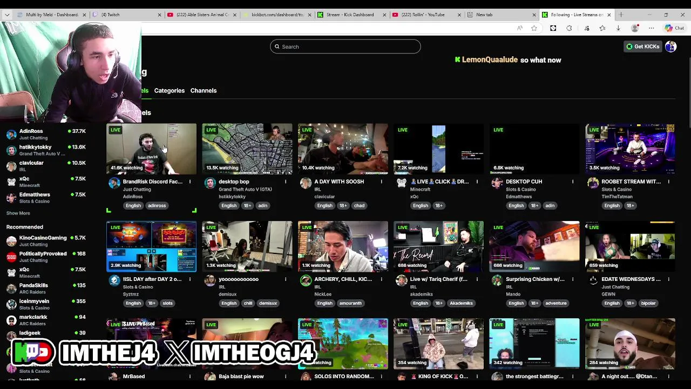
Task: Open the yooooooooooooo stream thumbnail
Action: pyautogui.click(x=247, y=246)
